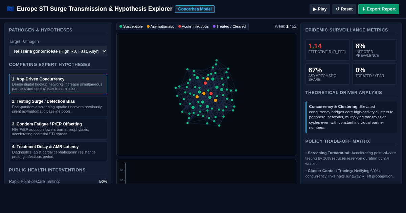The height and width of the screenshot is (213, 406).
Task: Select App-Driven Concurrency hypothesis
Action: coord(58,84)
